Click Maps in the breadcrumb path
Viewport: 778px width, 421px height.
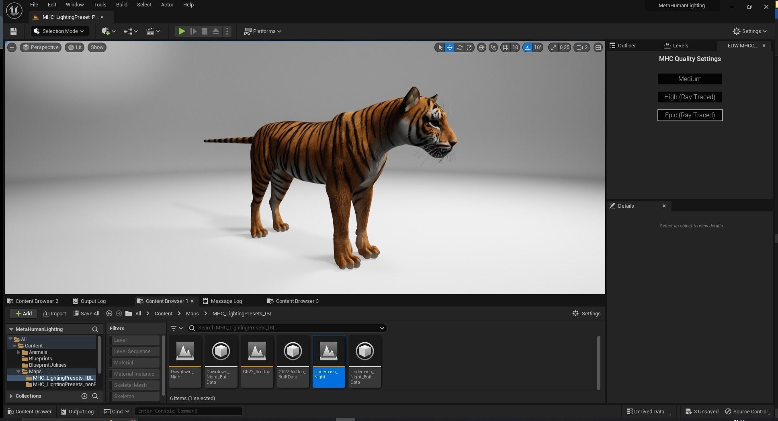point(192,313)
